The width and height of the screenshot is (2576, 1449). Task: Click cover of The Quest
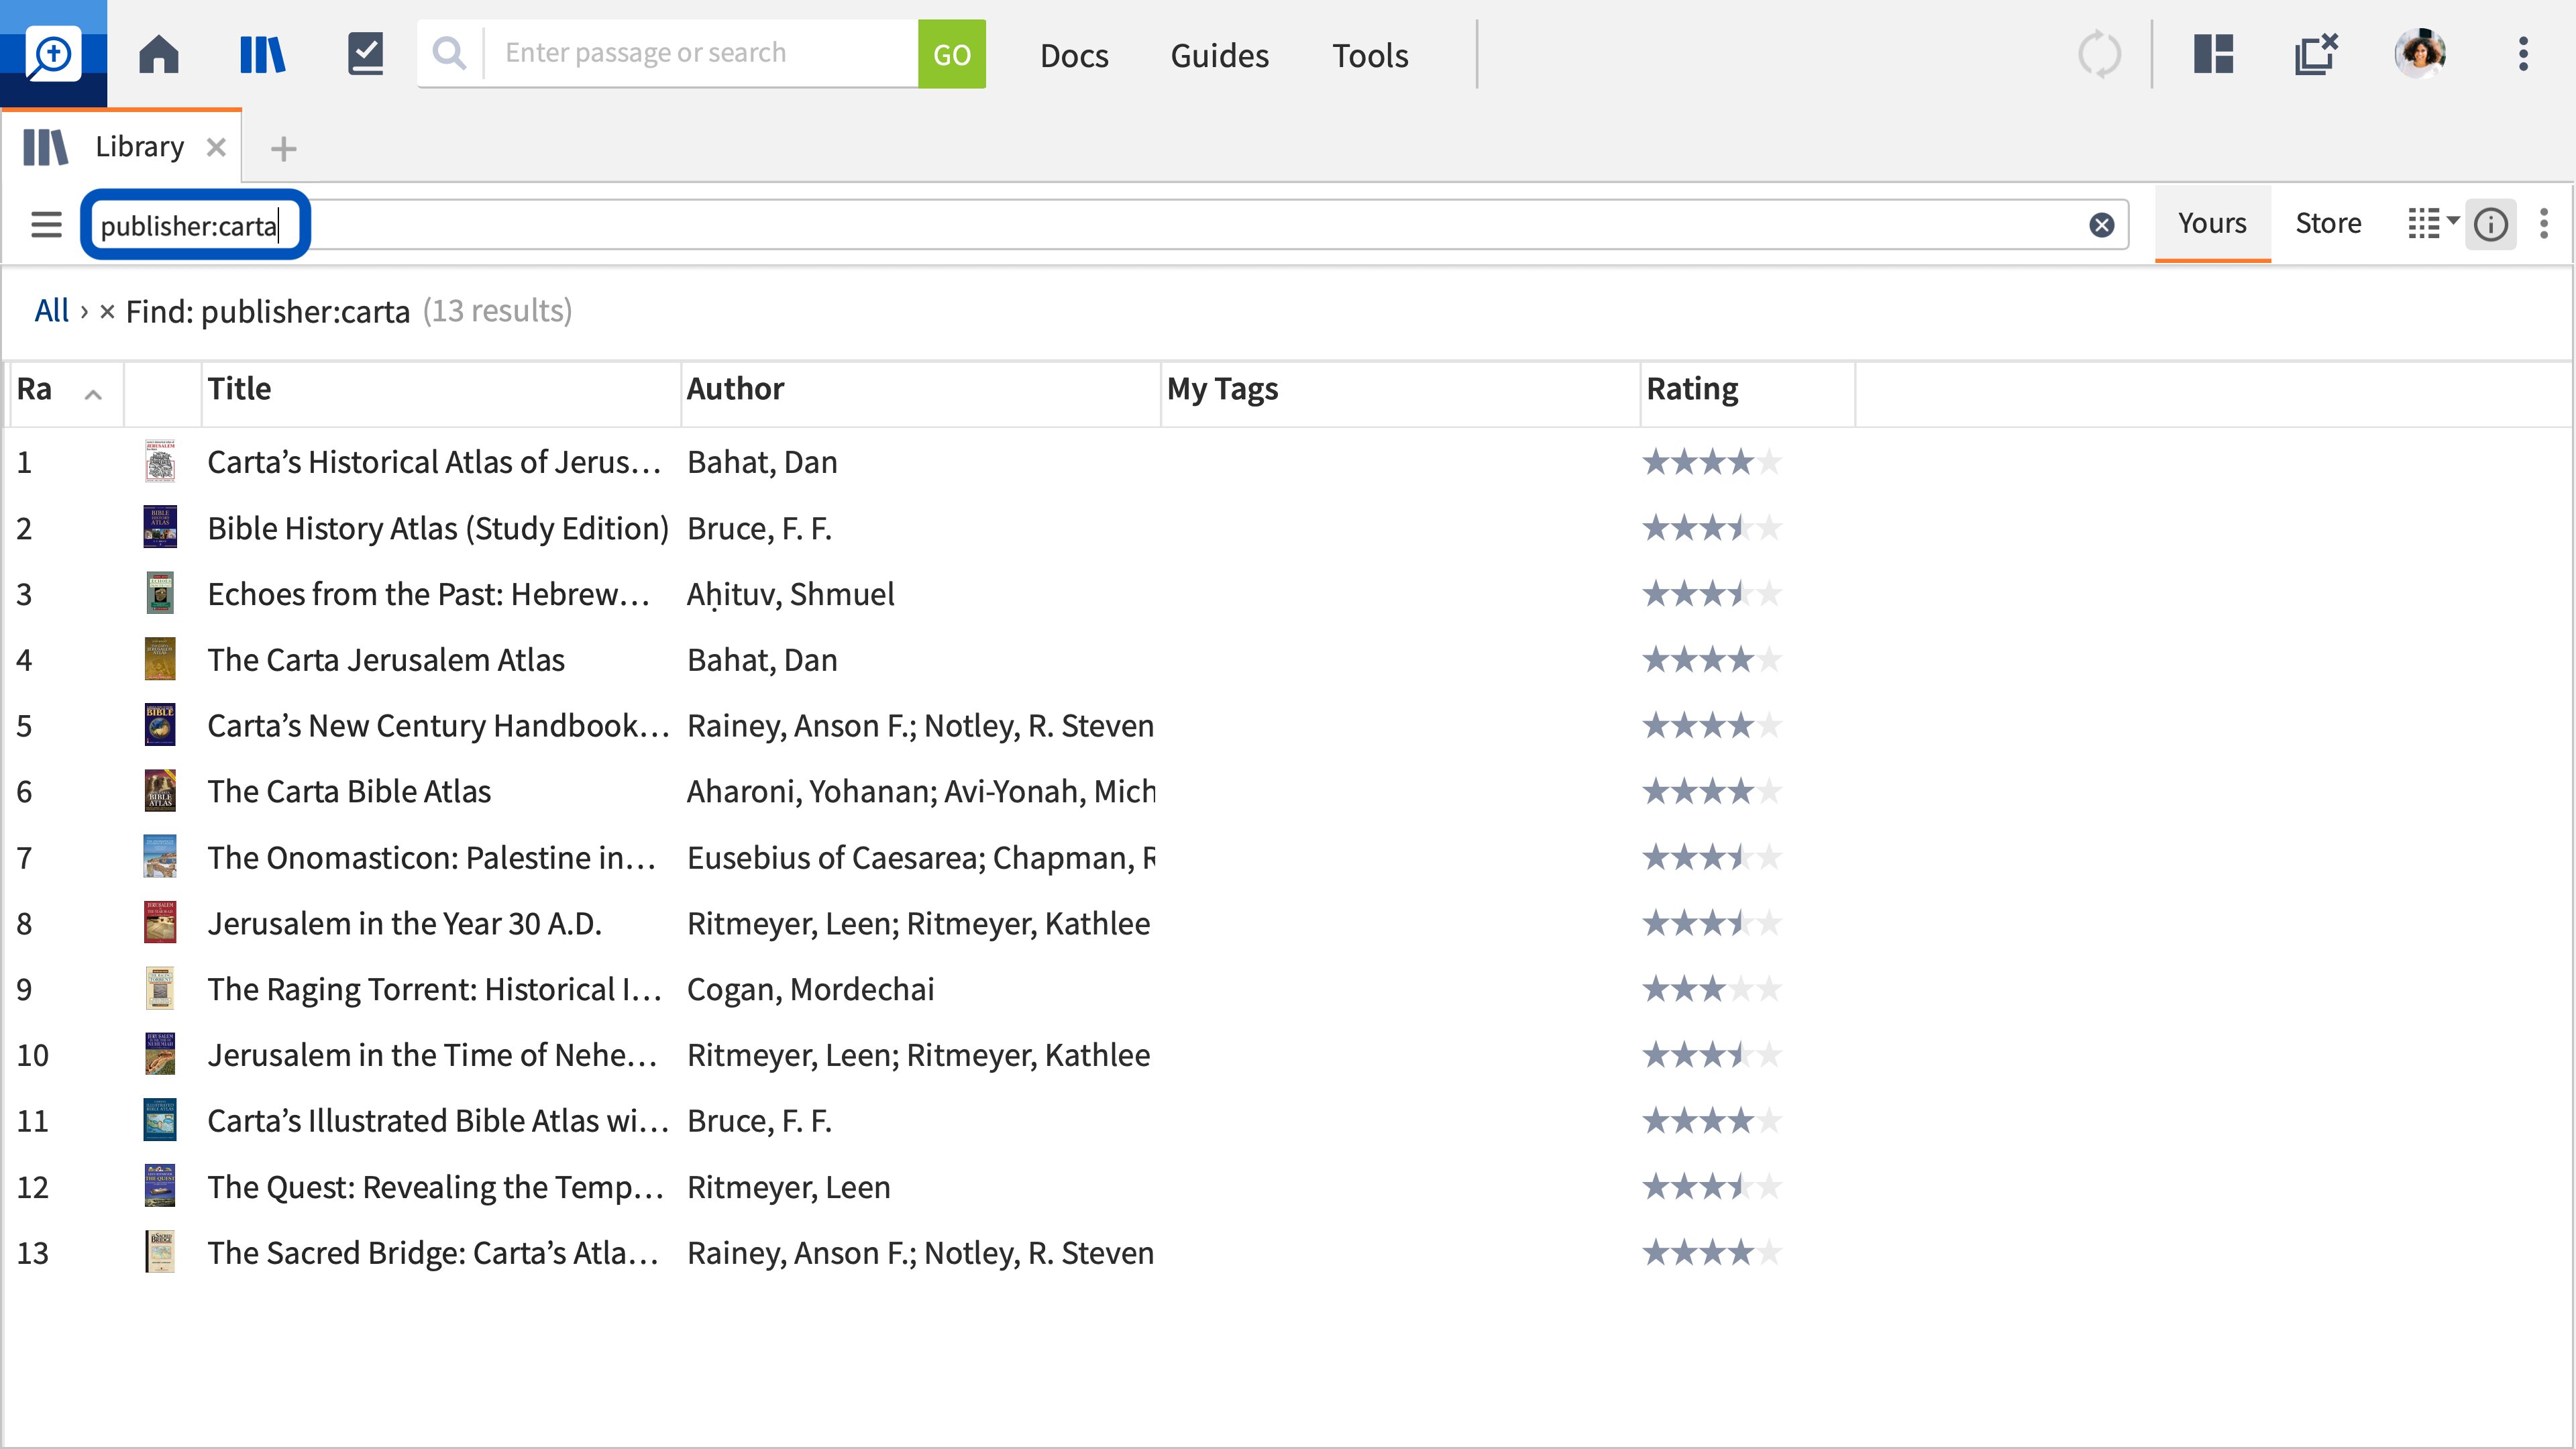[160, 1187]
